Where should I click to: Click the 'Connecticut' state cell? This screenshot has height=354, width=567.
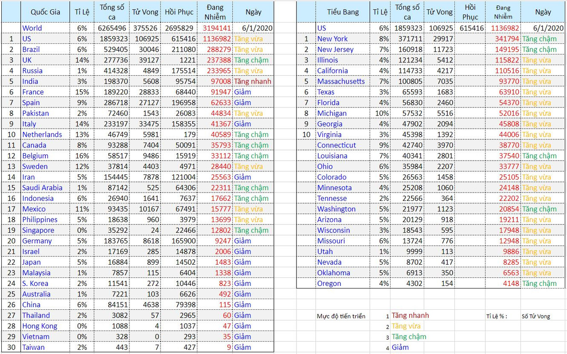(343, 145)
